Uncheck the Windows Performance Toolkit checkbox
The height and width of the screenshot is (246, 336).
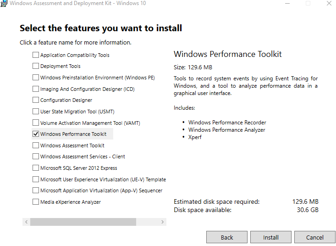(x=36, y=134)
